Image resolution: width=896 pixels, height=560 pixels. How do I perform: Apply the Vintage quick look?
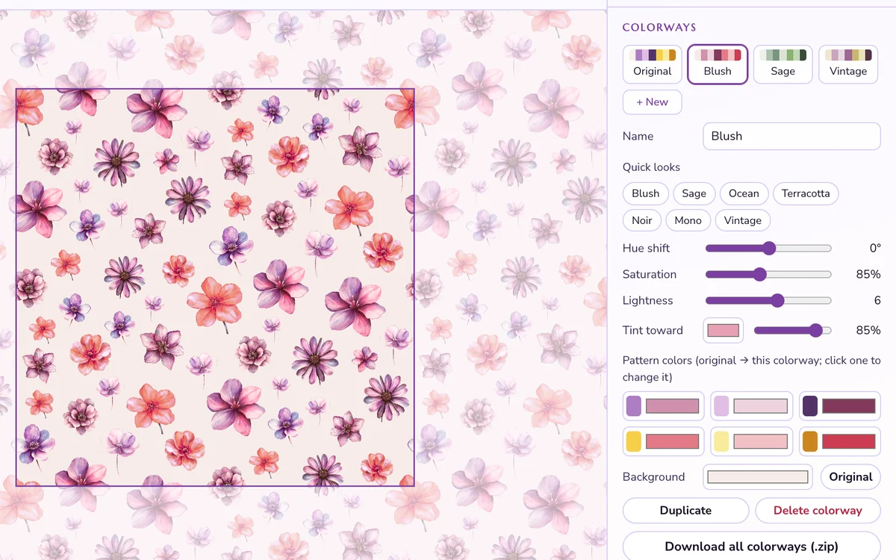tap(743, 220)
